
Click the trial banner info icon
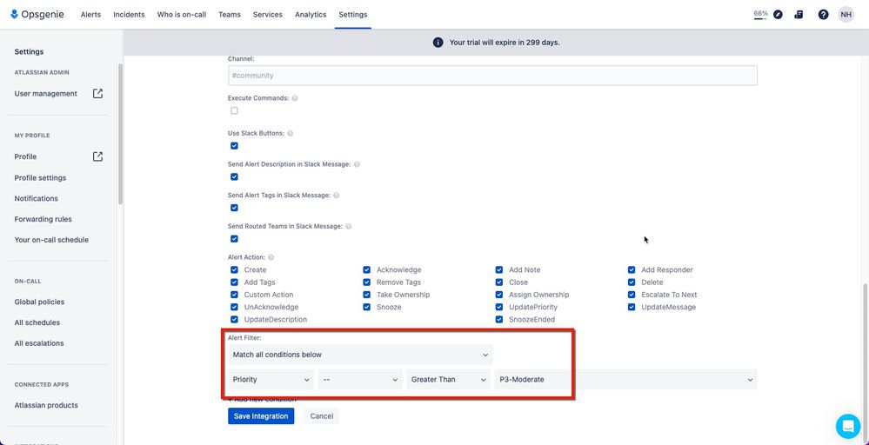click(x=438, y=43)
